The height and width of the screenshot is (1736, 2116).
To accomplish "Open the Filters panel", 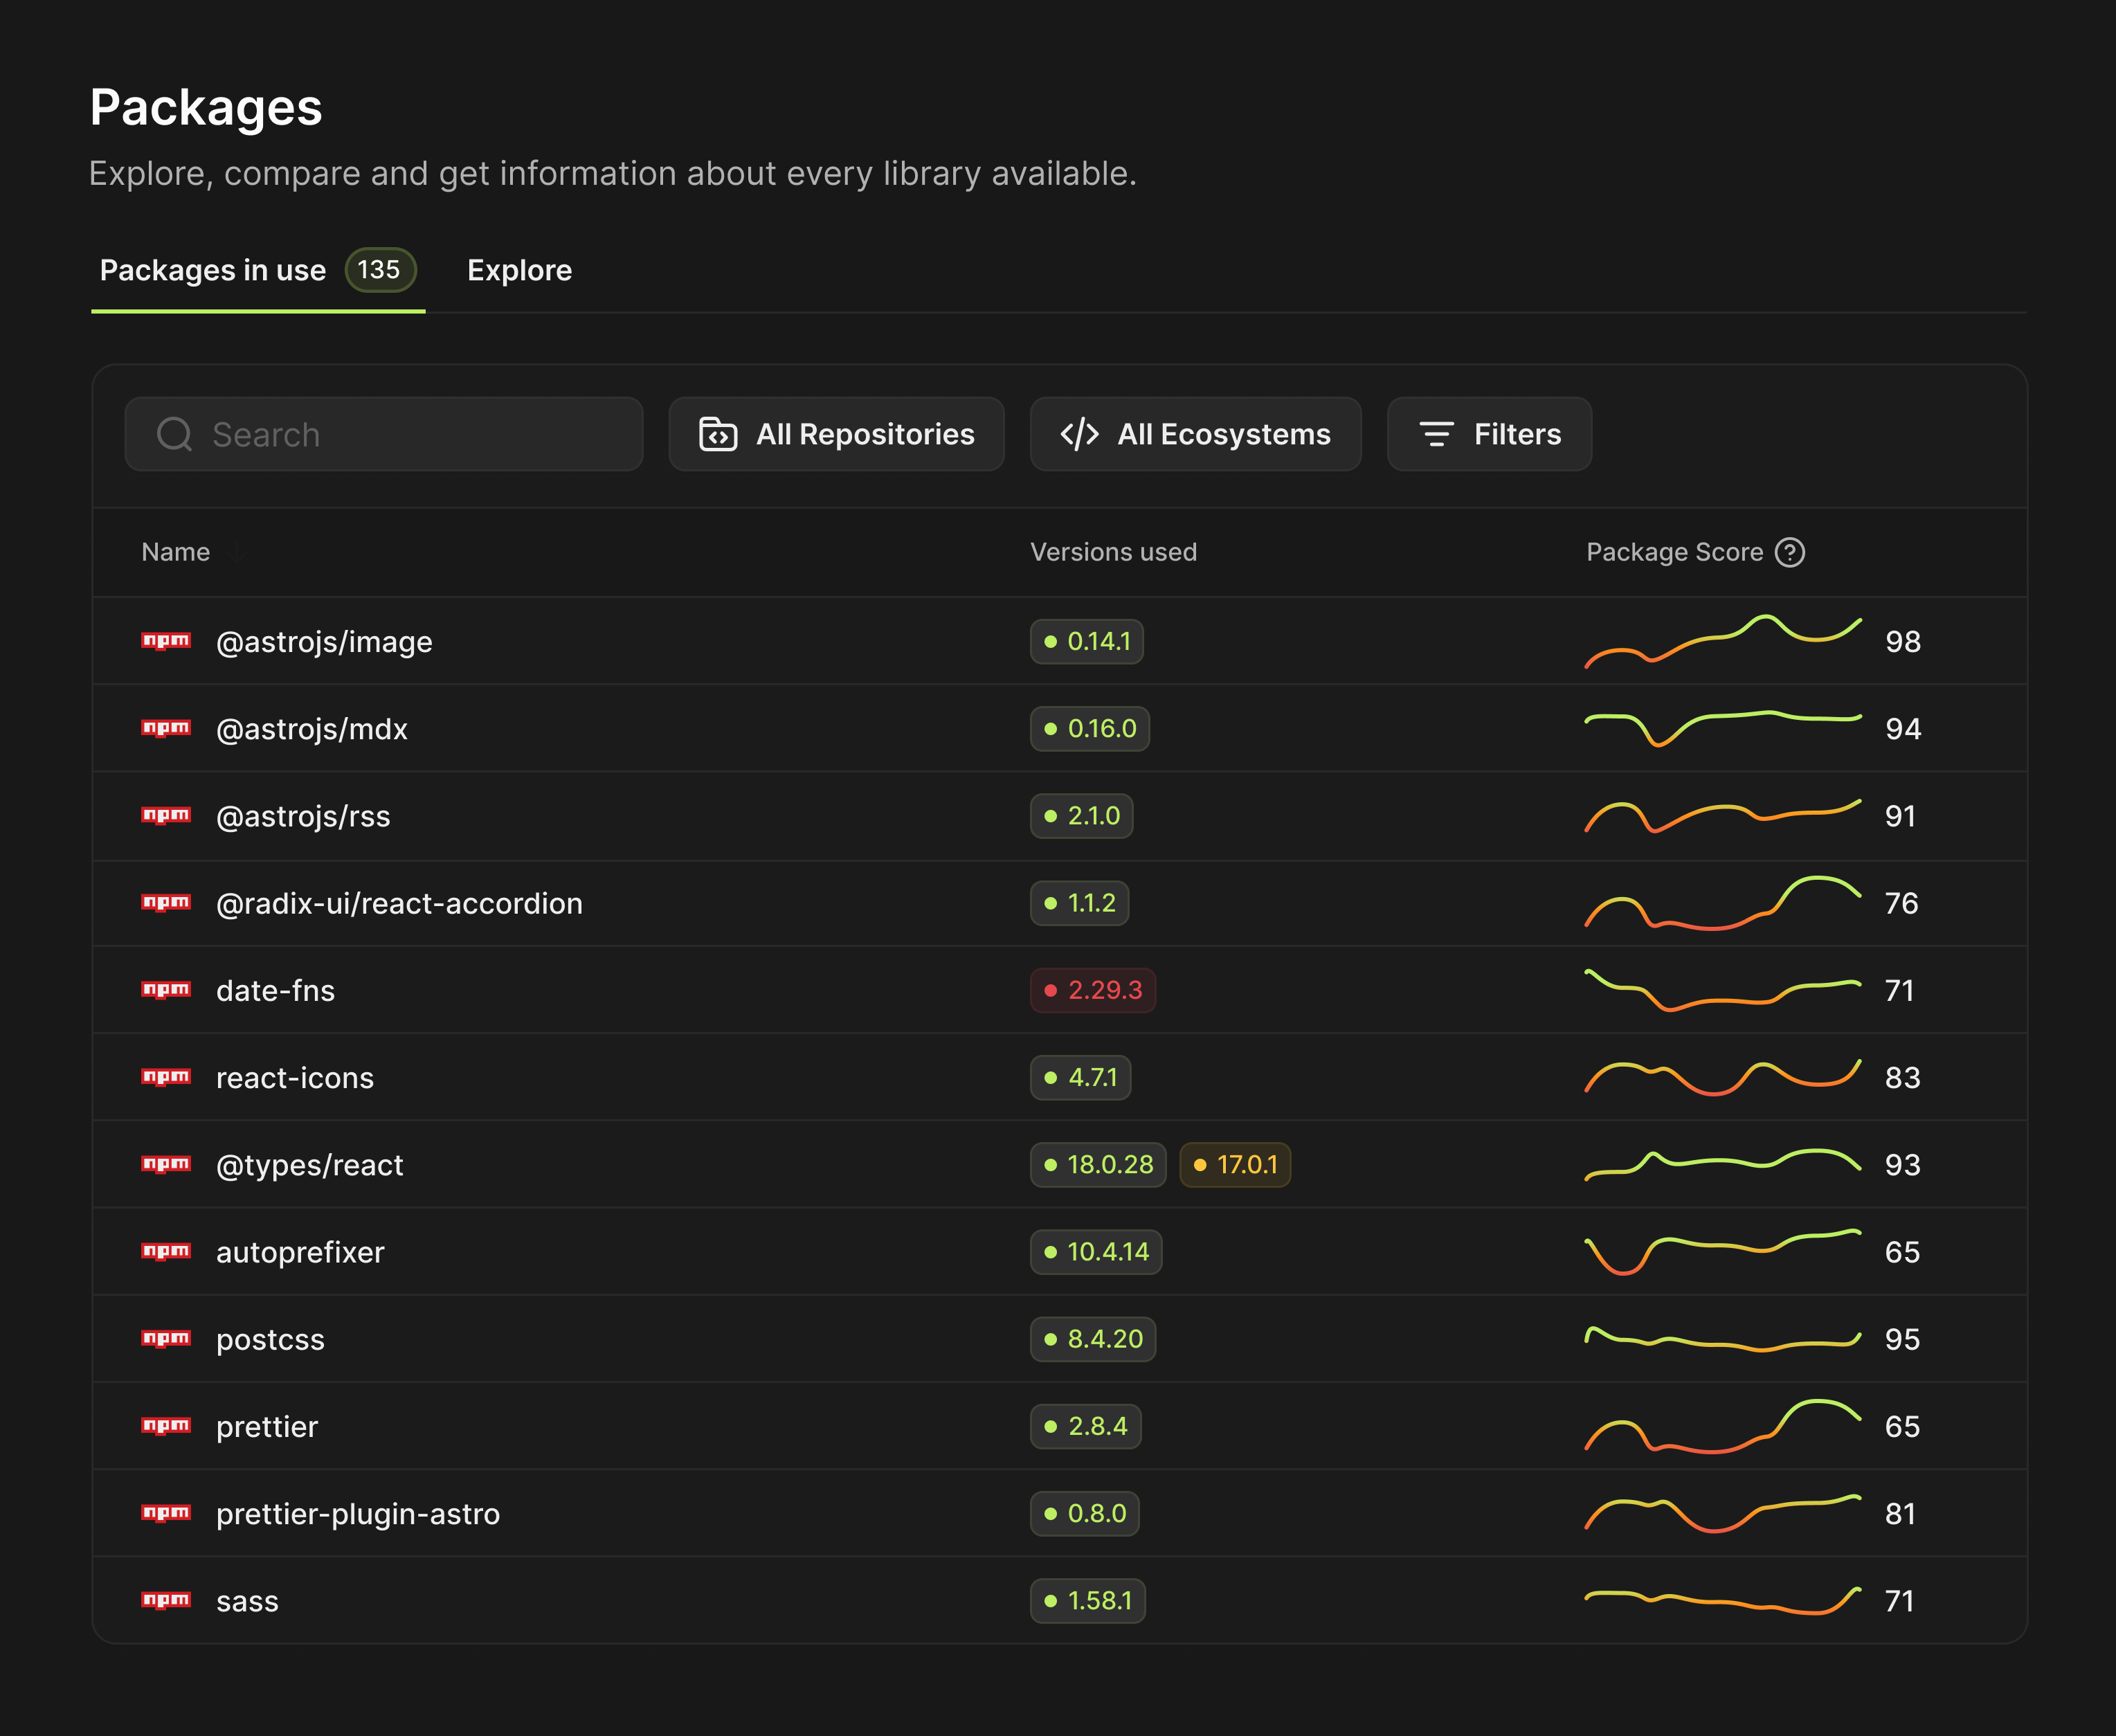I will [1489, 434].
